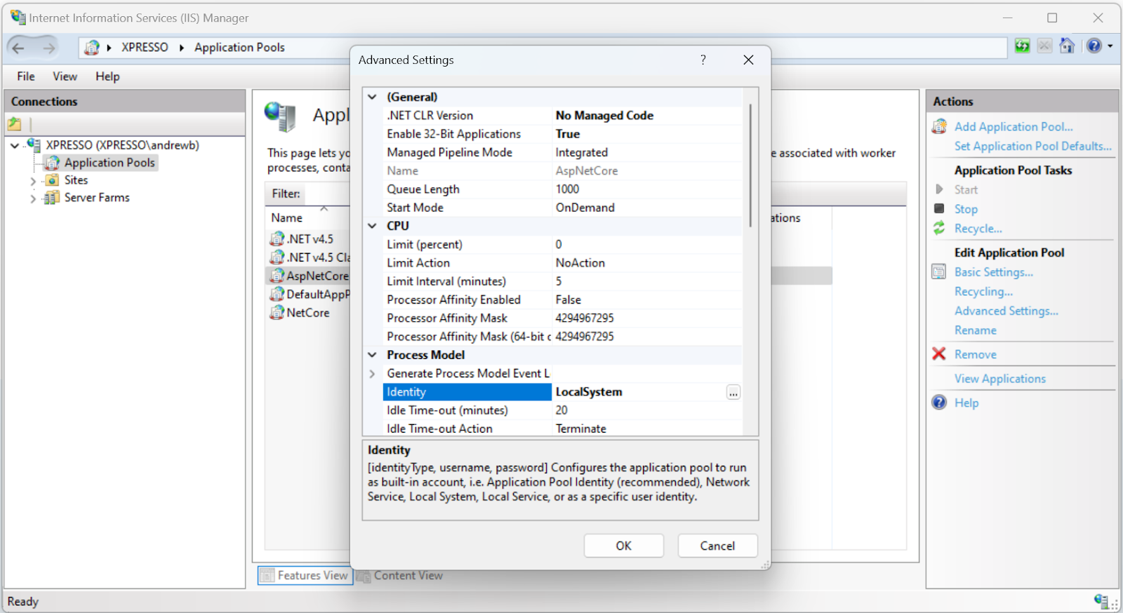The image size is (1123, 613).
Task: Open the File menu
Action: [26, 76]
